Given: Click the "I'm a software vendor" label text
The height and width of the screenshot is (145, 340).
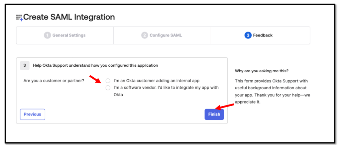Looking at the screenshot, I should [x=166, y=88].
